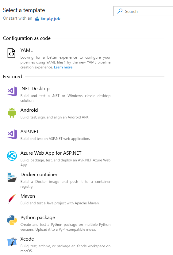173x255 pixels.
Task: Click the YAML file icon
Action: click(12, 53)
